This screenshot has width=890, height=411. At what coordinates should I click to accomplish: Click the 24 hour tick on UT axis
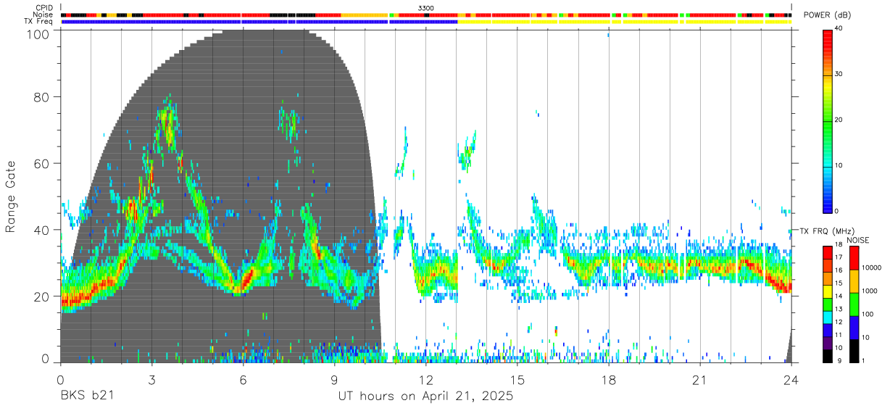click(791, 379)
